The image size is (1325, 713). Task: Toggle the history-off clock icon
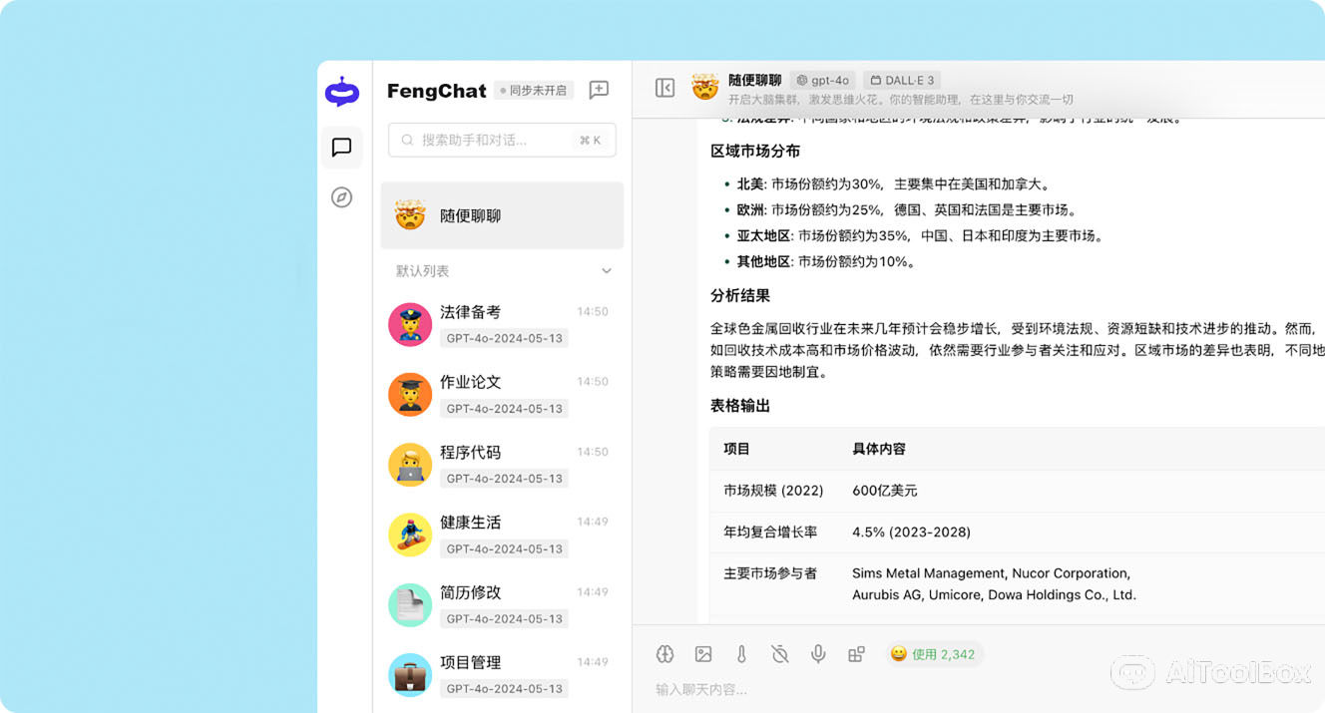pyautogui.click(x=779, y=653)
